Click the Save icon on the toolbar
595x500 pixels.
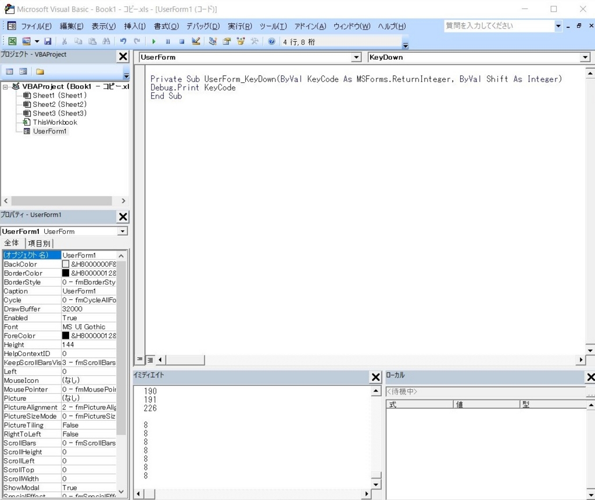coord(49,41)
